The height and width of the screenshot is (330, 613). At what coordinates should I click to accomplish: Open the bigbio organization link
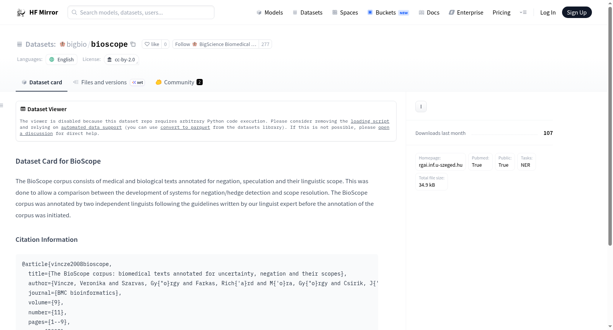point(77,44)
